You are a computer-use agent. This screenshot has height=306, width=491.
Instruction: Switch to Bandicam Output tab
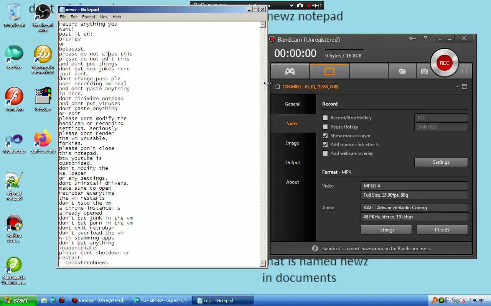click(293, 163)
